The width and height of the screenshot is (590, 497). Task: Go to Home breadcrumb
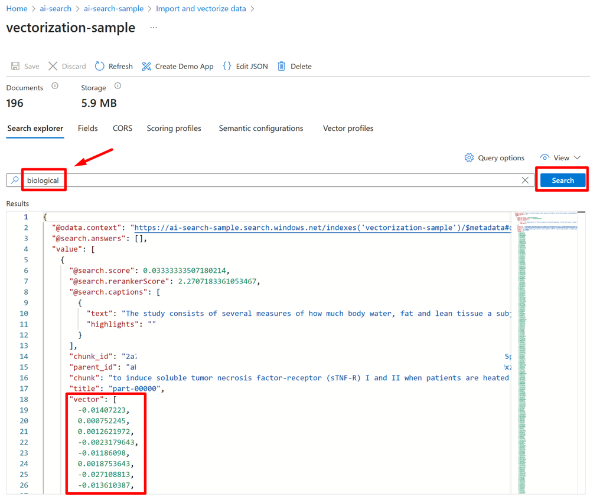click(17, 9)
